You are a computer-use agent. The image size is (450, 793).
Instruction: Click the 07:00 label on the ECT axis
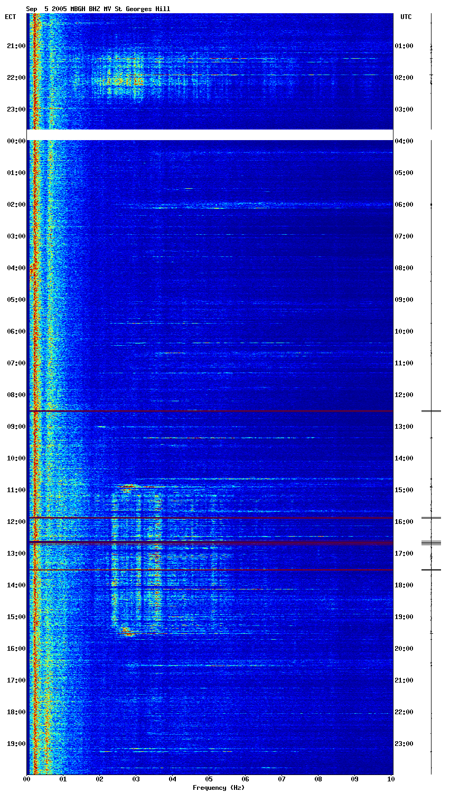(16, 363)
